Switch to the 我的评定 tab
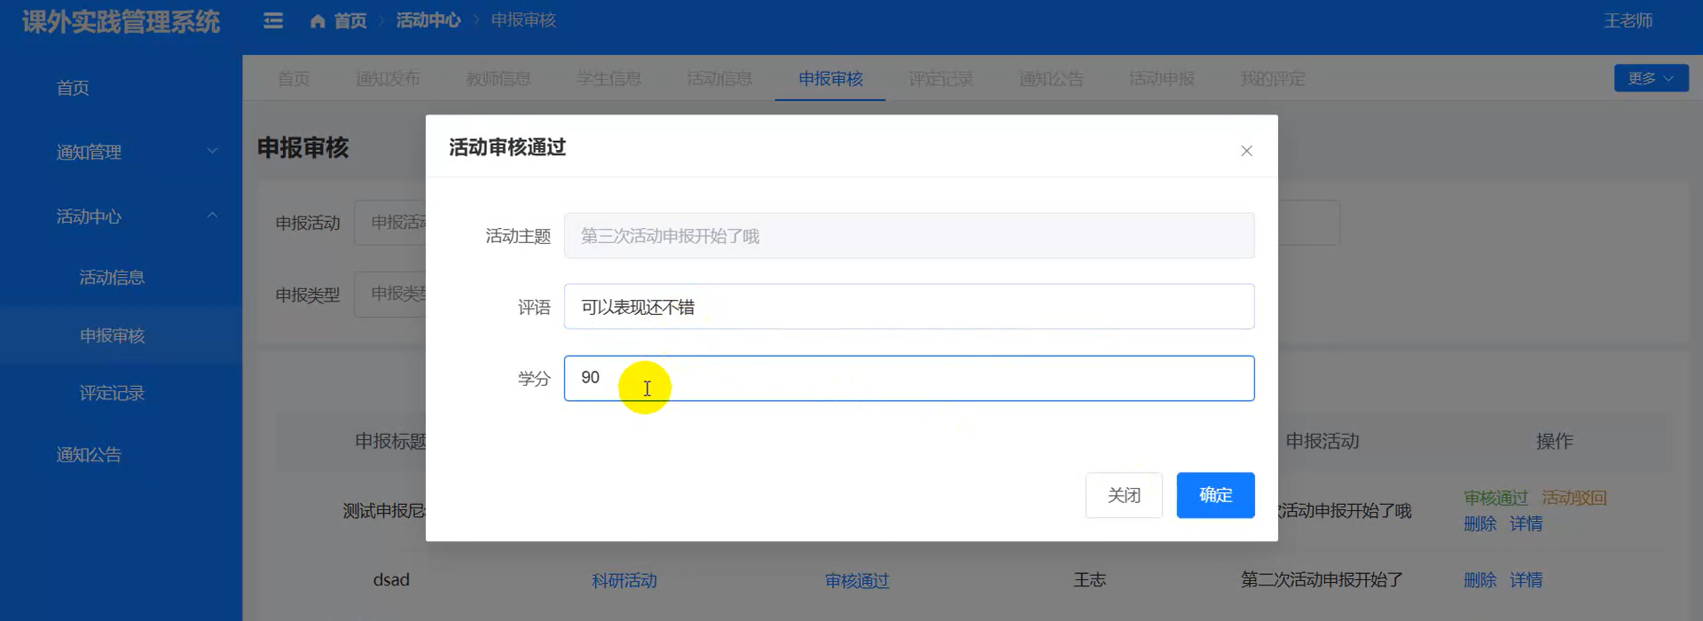1703x621 pixels. (x=1272, y=79)
